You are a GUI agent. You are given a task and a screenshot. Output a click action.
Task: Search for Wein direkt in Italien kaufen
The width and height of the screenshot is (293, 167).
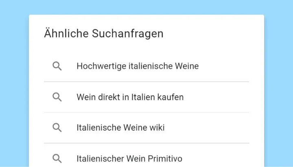(x=130, y=97)
